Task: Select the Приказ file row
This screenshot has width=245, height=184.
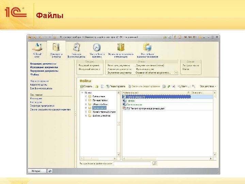Action: click(x=167, y=101)
